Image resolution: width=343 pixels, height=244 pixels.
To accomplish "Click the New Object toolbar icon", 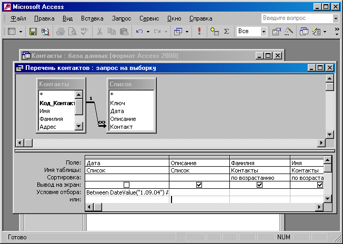I will (x=316, y=32).
